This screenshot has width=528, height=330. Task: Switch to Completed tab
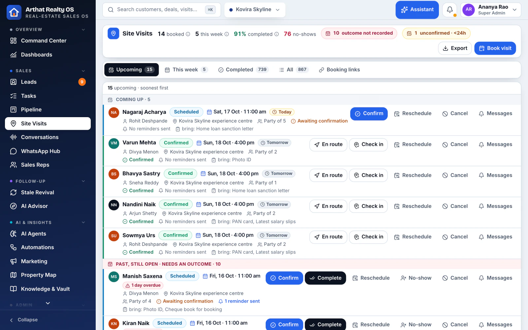pyautogui.click(x=244, y=70)
